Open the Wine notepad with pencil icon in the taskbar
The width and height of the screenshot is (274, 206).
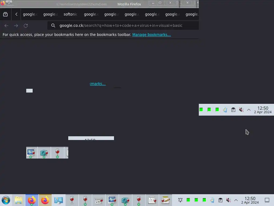[165, 200]
